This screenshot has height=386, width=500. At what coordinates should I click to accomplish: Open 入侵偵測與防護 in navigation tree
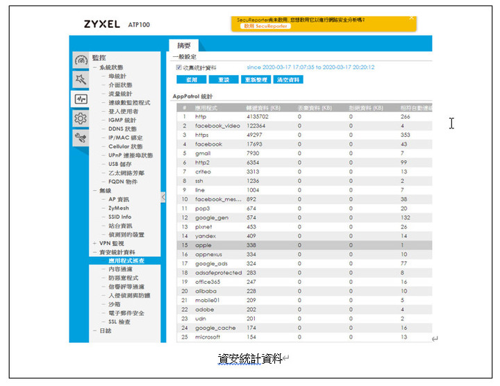tap(129, 296)
